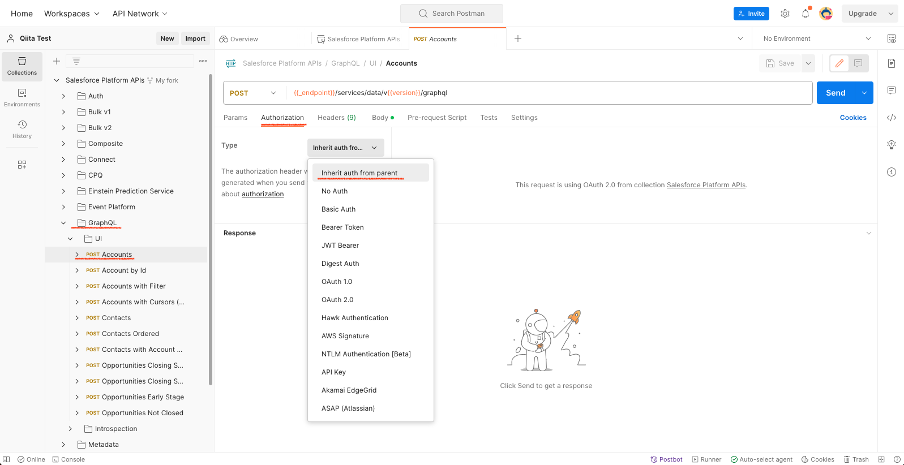The width and height of the screenshot is (904, 465).
Task: Switch to edit mode pencil icon
Action: click(x=839, y=63)
